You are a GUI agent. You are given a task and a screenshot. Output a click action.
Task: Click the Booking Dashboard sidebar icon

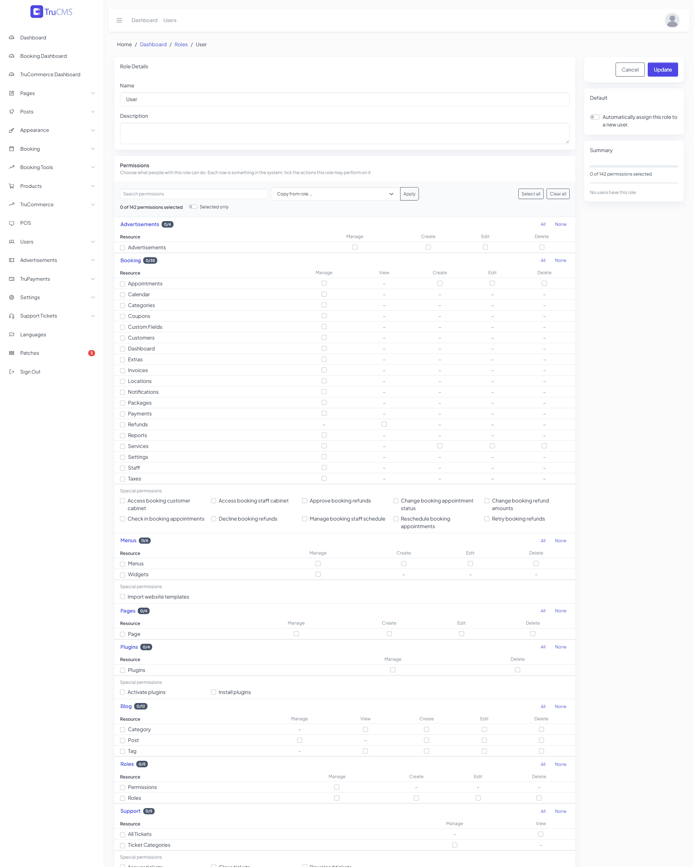point(12,56)
